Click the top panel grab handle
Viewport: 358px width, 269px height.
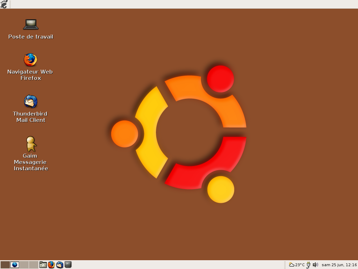click(10, 4)
